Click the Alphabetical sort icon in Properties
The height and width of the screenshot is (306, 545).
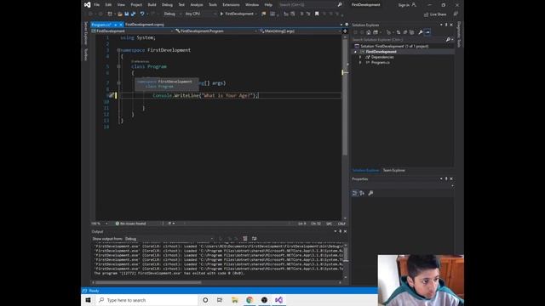[x=362, y=193]
